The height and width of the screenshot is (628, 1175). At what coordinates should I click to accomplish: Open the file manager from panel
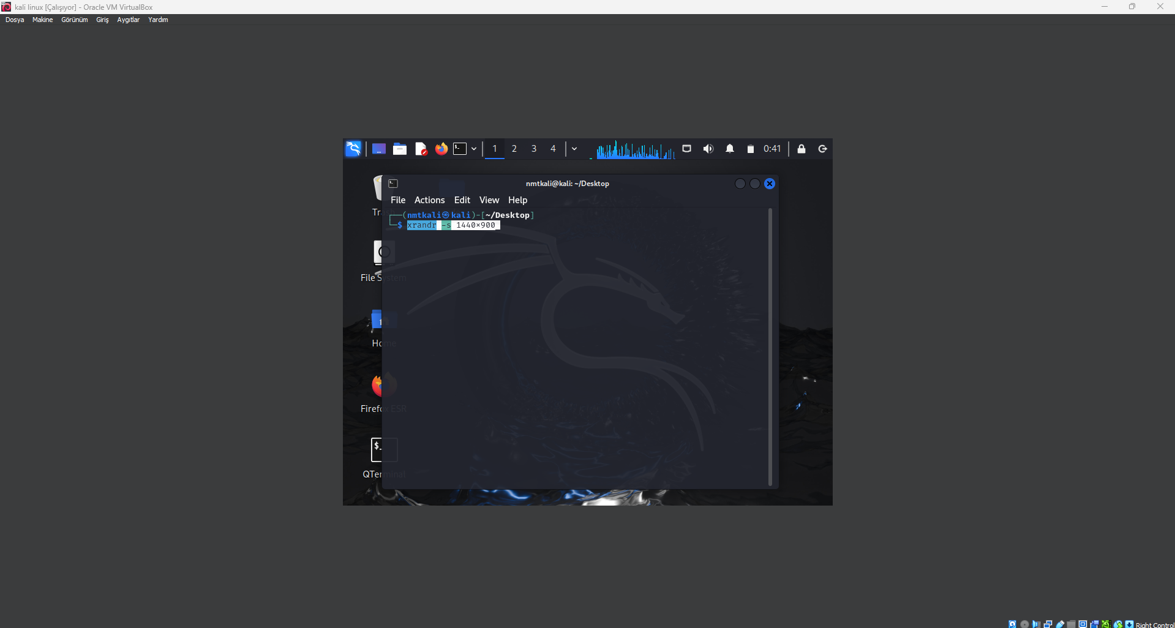click(x=399, y=149)
